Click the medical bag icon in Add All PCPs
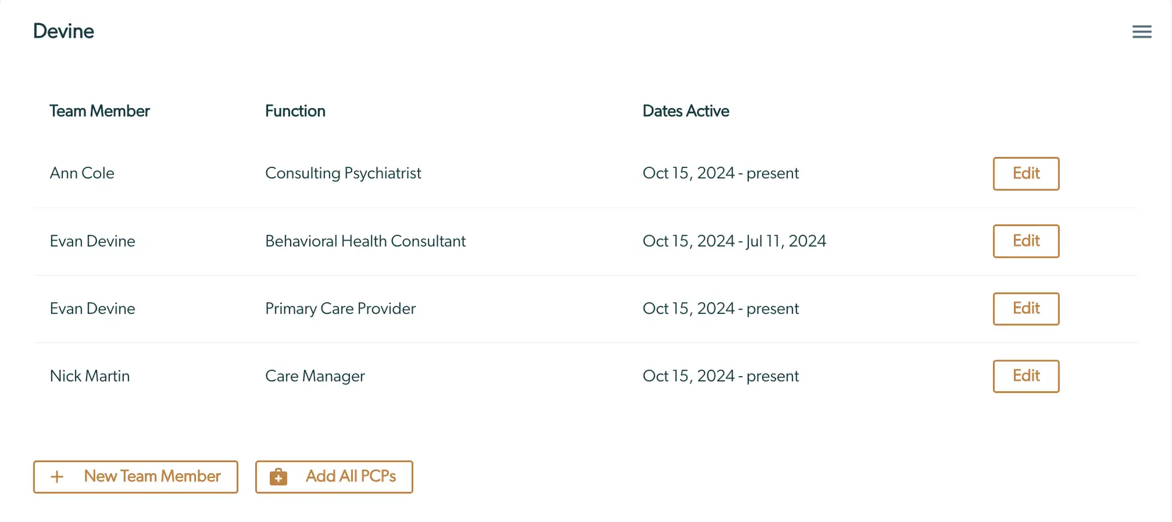This screenshot has width=1172, height=522. pos(278,477)
